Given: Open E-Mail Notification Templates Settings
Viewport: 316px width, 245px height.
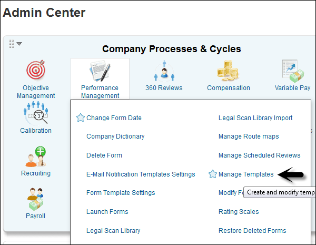Looking at the screenshot, I should 141,174.
